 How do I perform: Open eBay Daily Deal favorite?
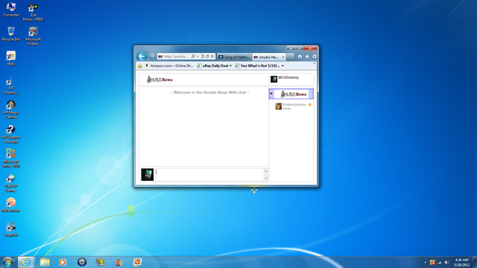coord(212,66)
